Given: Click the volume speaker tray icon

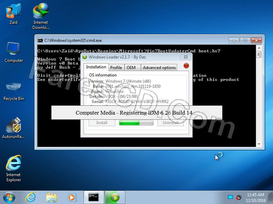Looking at the screenshot, I should [x=239, y=198].
